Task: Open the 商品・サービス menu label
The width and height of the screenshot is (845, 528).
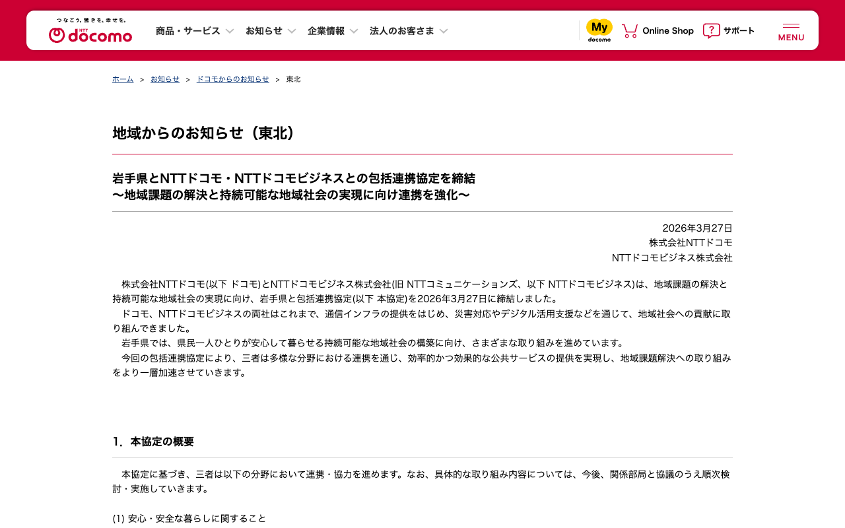Action: point(188,30)
